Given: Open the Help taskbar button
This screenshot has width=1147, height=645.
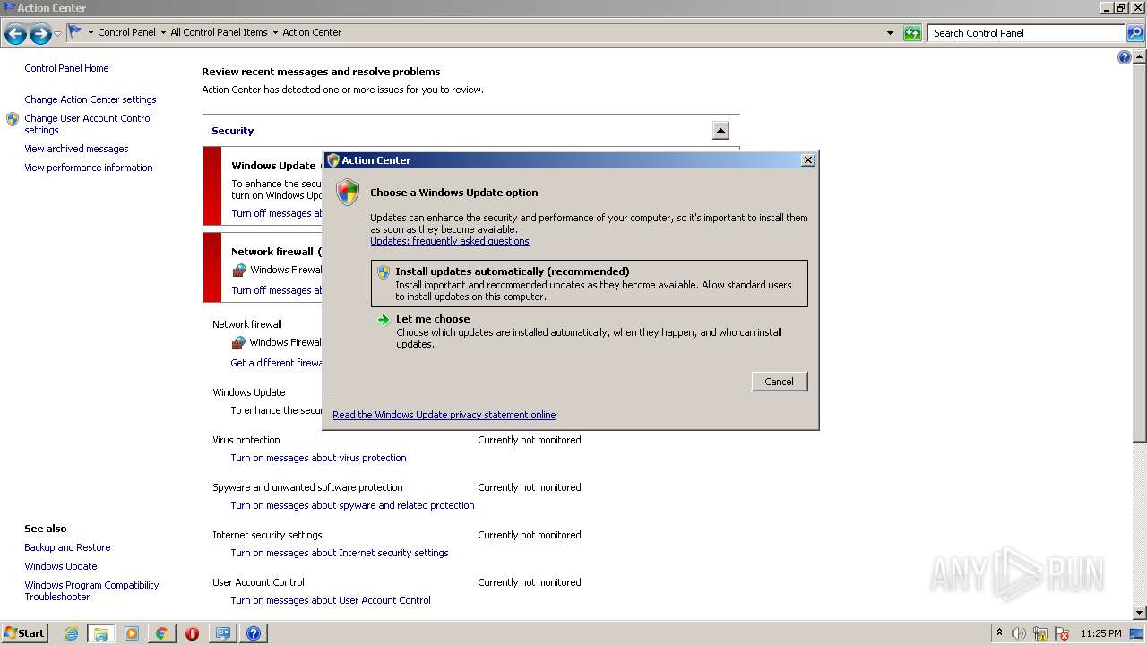Looking at the screenshot, I should tap(254, 633).
